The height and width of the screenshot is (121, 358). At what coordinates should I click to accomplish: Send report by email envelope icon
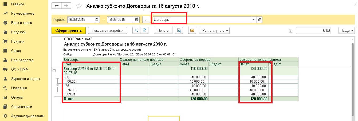(x=192, y=30)
